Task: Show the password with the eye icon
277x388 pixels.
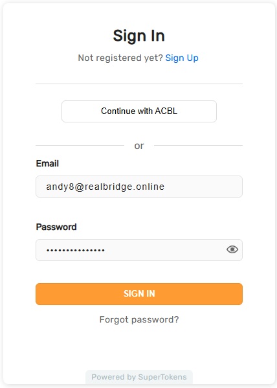Action: pyautogui.click(x=232, y=249)
